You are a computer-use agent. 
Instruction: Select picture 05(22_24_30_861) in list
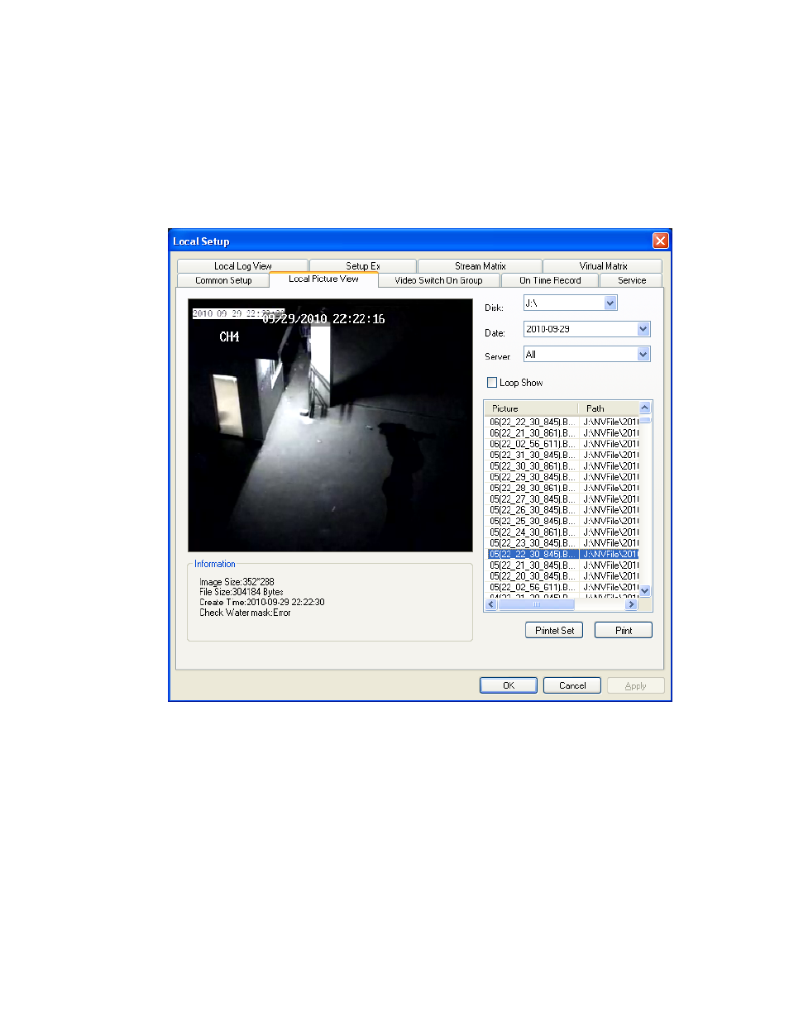point(562,532)
